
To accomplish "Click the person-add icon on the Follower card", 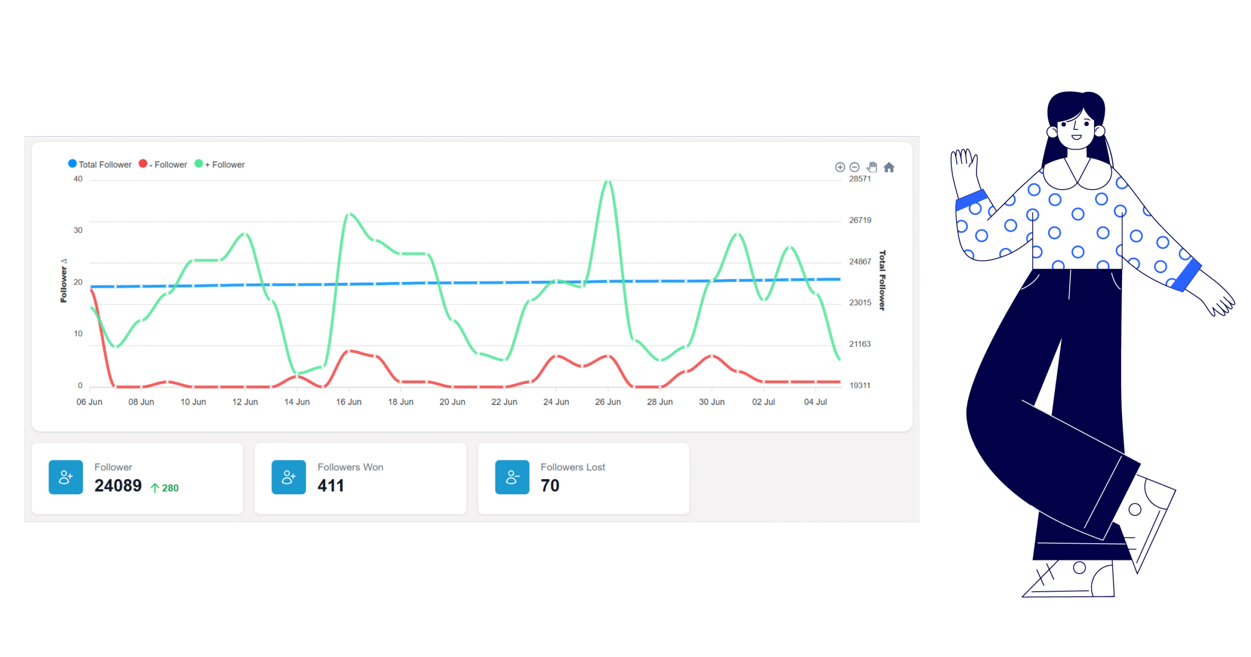I will pyautogui.click(x=65, y=477).
